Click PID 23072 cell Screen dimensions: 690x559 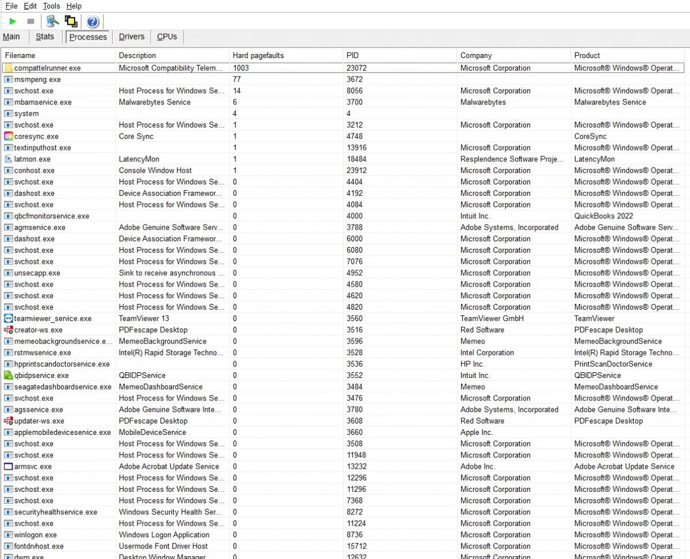click(x=356, y=68)
